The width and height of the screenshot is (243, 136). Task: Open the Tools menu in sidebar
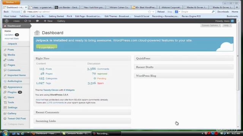tap(11, 102)
